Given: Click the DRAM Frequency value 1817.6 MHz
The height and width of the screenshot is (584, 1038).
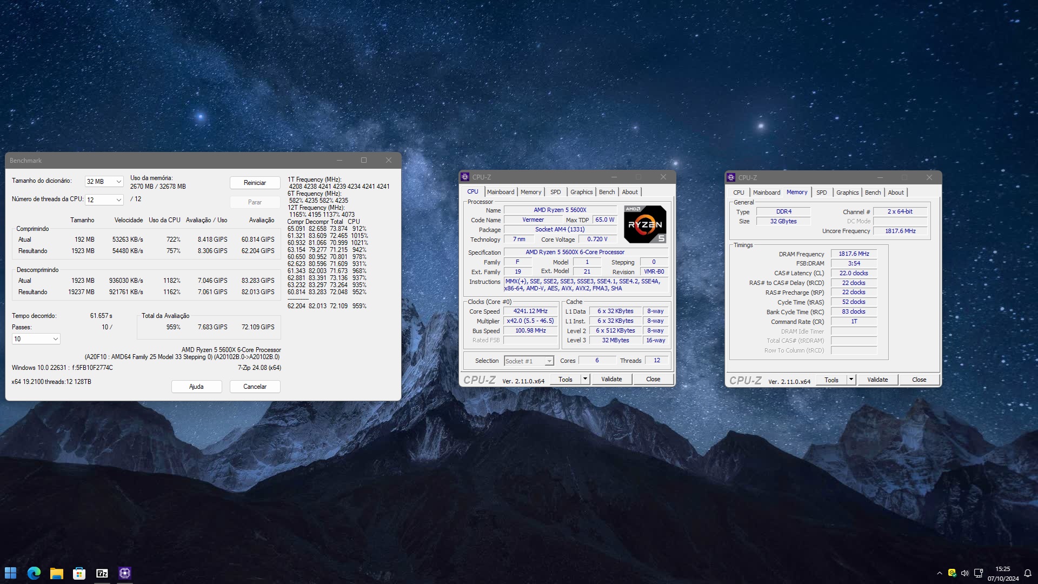Looking at the screenshot, I should pos(854,254).
